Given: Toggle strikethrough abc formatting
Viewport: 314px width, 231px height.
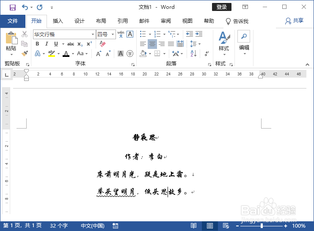Looking at the screenshot, I should [71, 44].
